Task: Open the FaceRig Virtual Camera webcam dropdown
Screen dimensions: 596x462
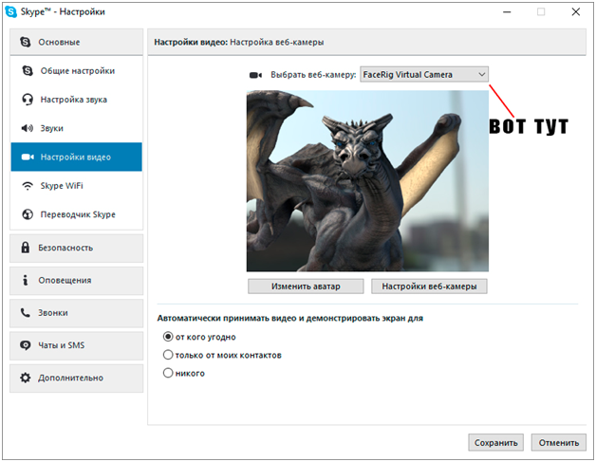Action: click(424, 74)
